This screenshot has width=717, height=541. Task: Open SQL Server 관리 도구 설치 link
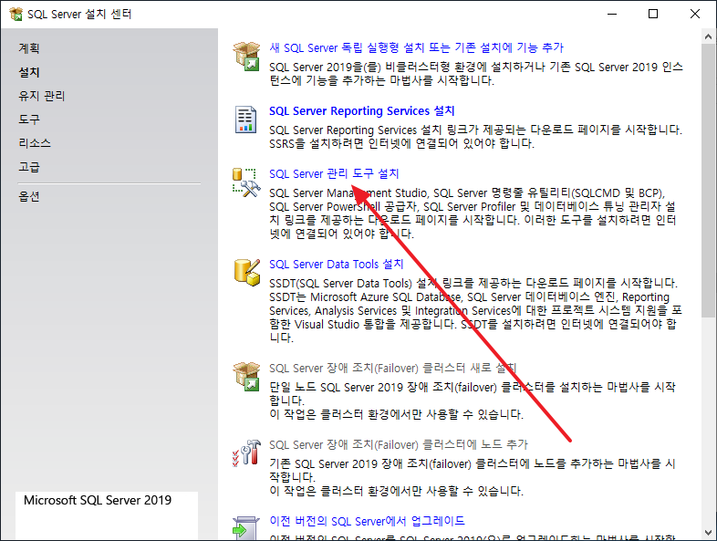334,173
